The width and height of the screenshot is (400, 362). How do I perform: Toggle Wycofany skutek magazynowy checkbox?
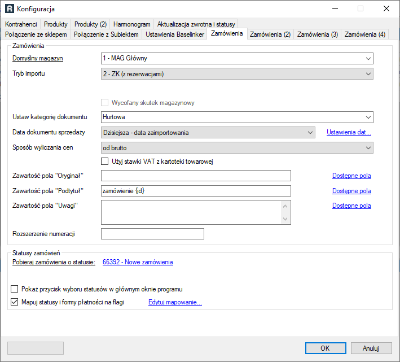[x=104, y=103]
